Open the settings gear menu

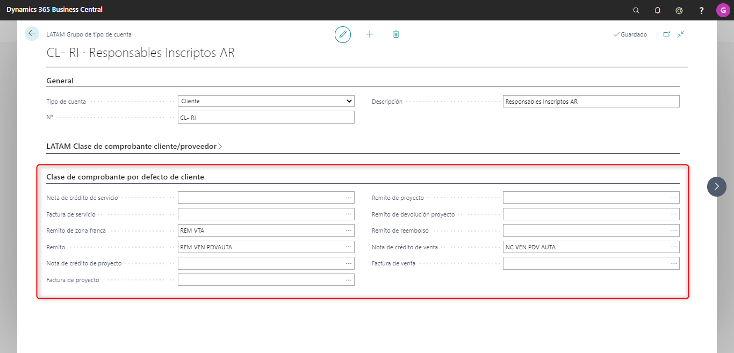click(679, 10)
